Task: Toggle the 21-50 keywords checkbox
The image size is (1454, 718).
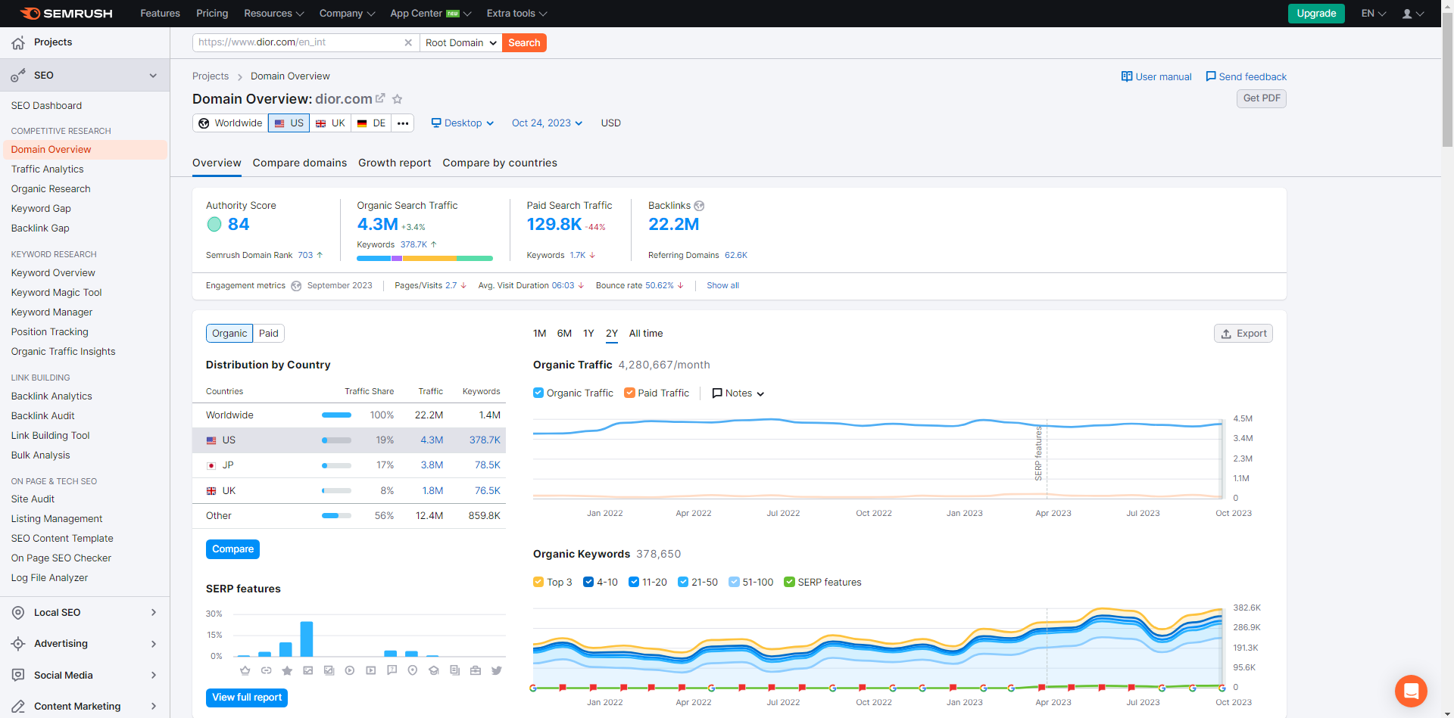Action: tap(683, 583)
